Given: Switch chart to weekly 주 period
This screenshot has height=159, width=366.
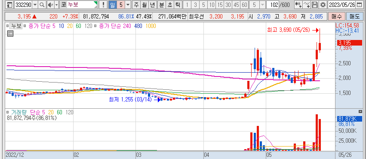Looking at the screenshot, I should pyautogui.click(x=136, y=5).
